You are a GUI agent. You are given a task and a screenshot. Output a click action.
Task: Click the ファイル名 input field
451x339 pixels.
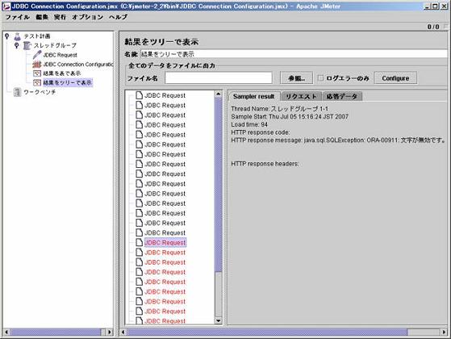219,78
